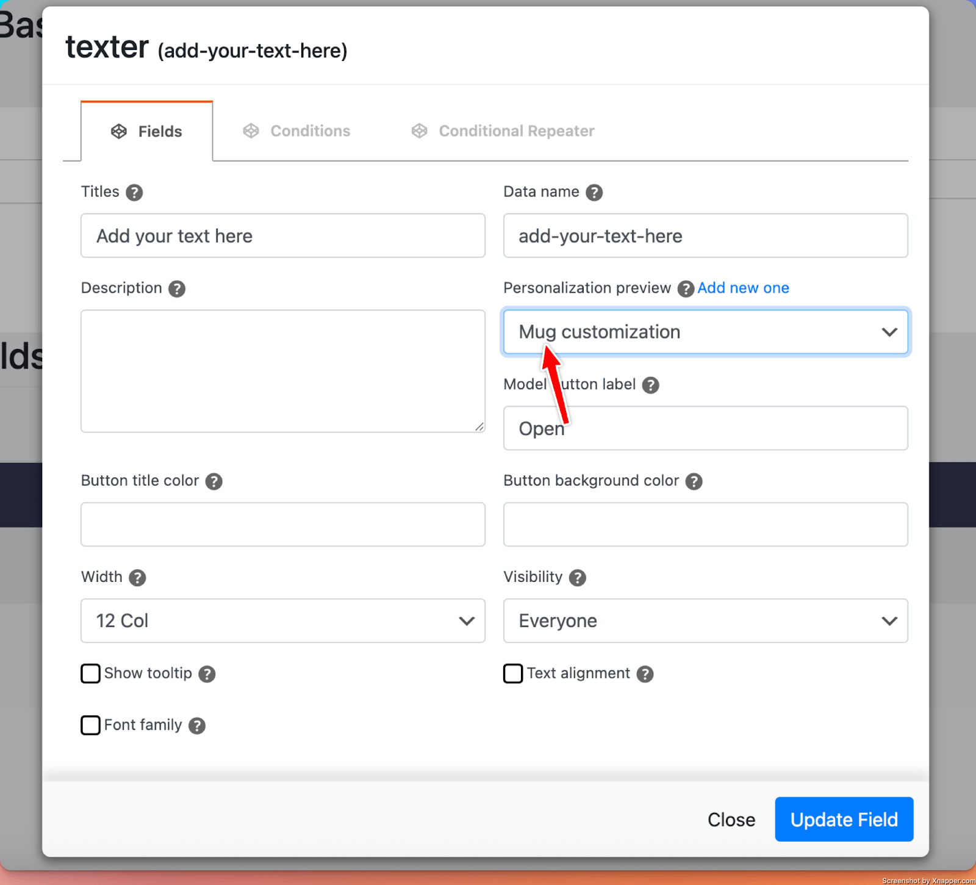Click the Data name help icon

pos(594,193)
